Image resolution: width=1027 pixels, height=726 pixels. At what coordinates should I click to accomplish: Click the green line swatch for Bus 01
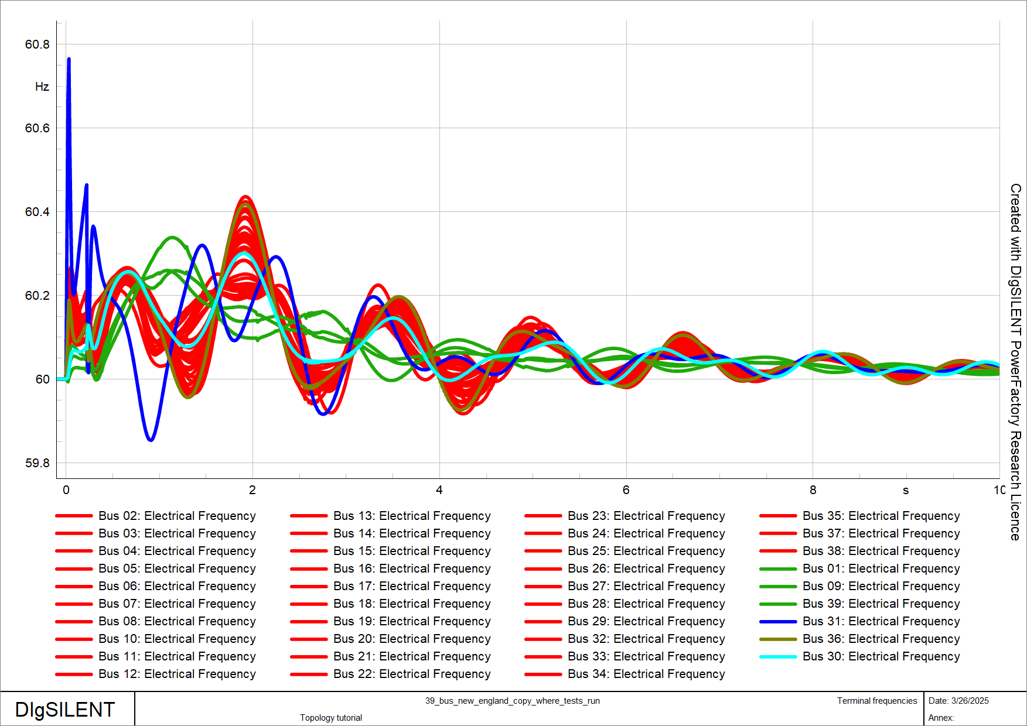(x=778, y=569)
